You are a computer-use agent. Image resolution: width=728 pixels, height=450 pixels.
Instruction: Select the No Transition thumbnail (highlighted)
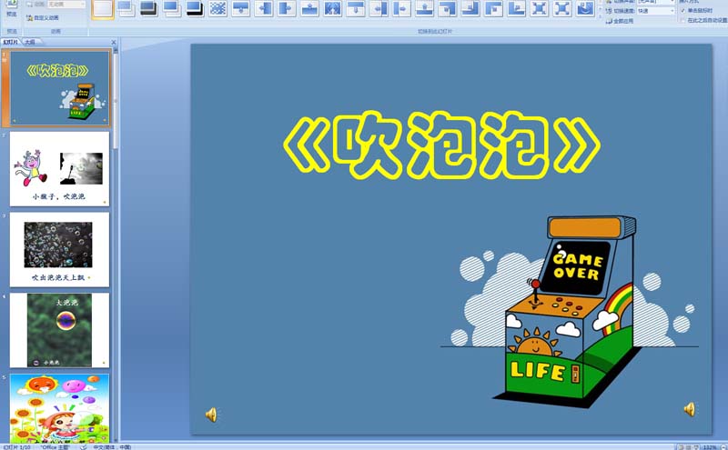(103, 8)
